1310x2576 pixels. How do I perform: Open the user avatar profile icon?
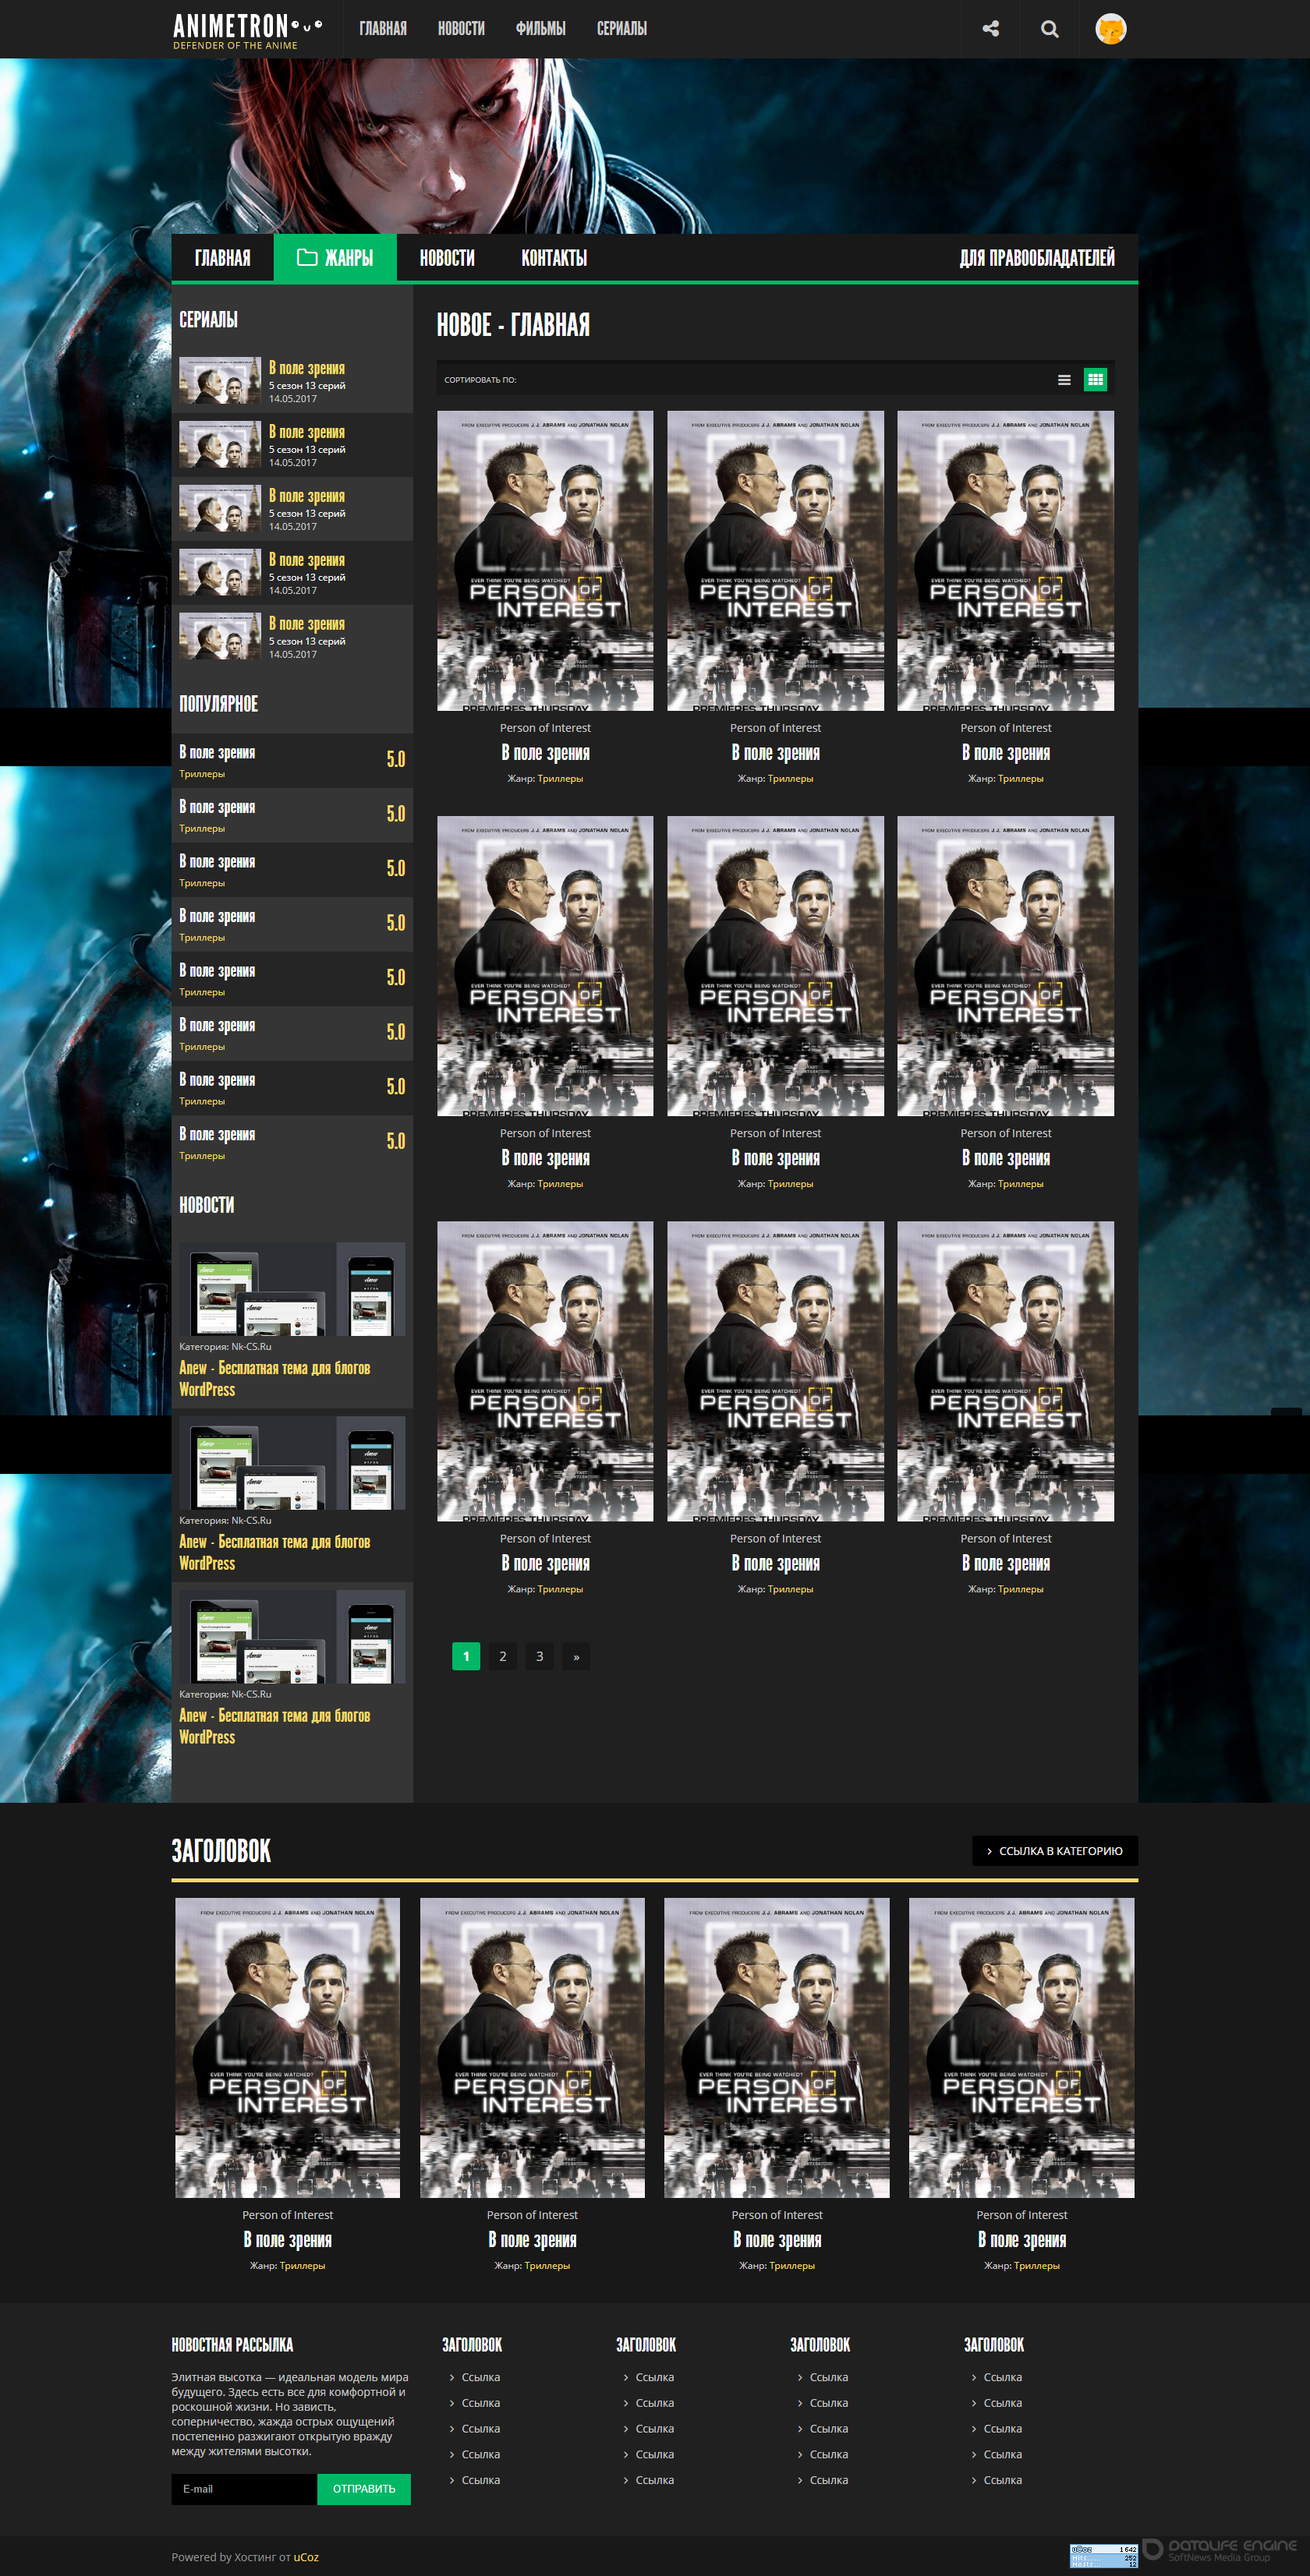point(1110,29)
